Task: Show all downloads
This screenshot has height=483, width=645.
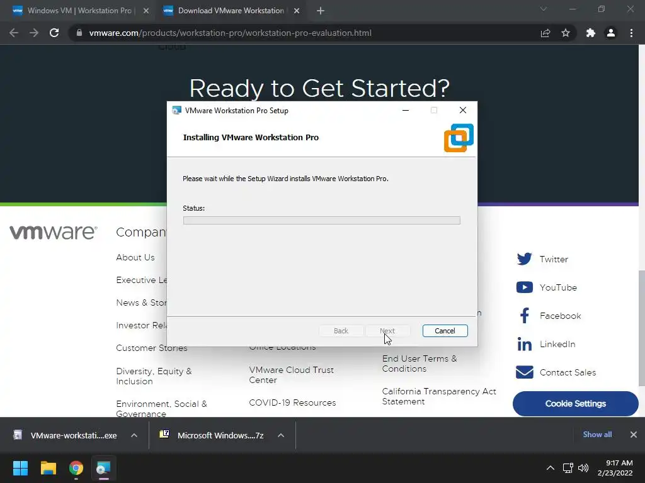Action: coord(597,435)
